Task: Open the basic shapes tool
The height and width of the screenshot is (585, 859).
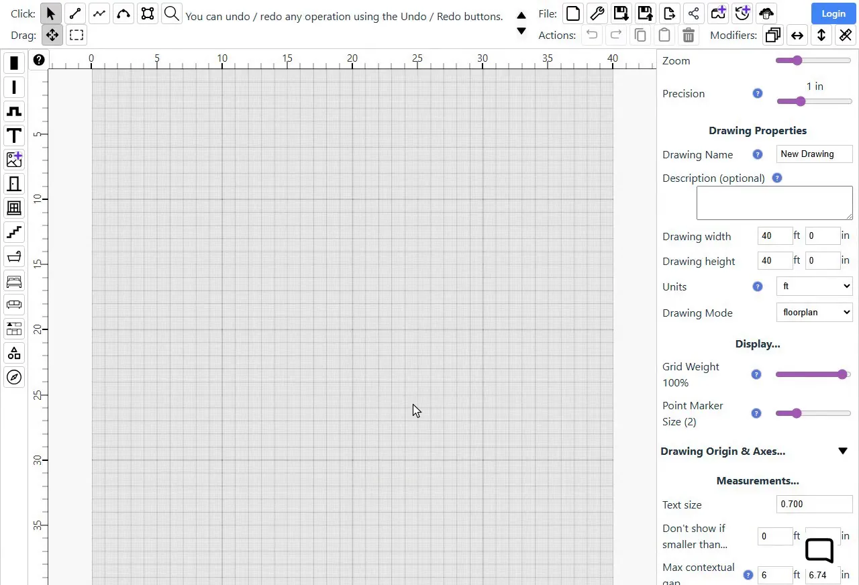Action: point(14,353)
